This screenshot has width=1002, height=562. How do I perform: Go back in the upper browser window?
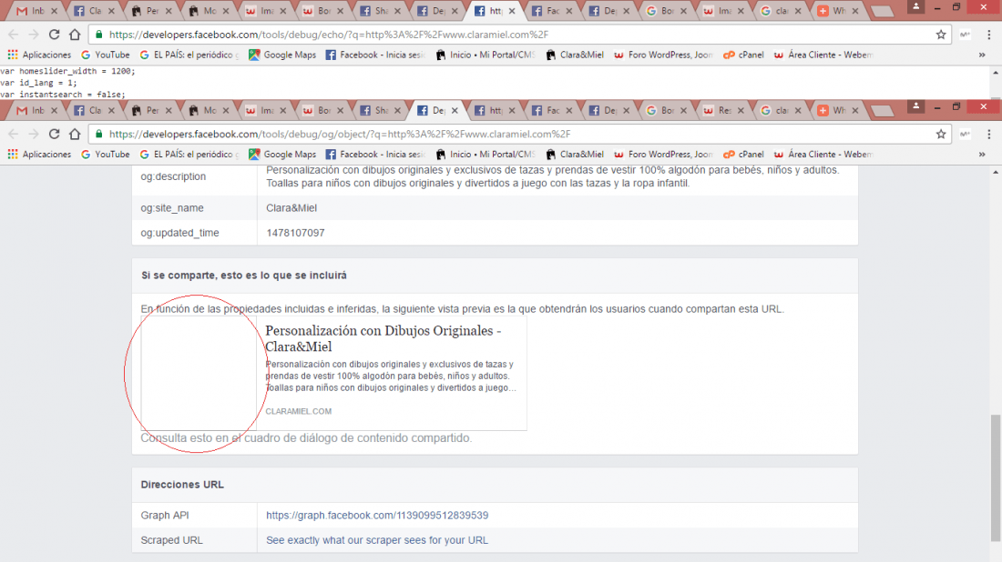14,35
